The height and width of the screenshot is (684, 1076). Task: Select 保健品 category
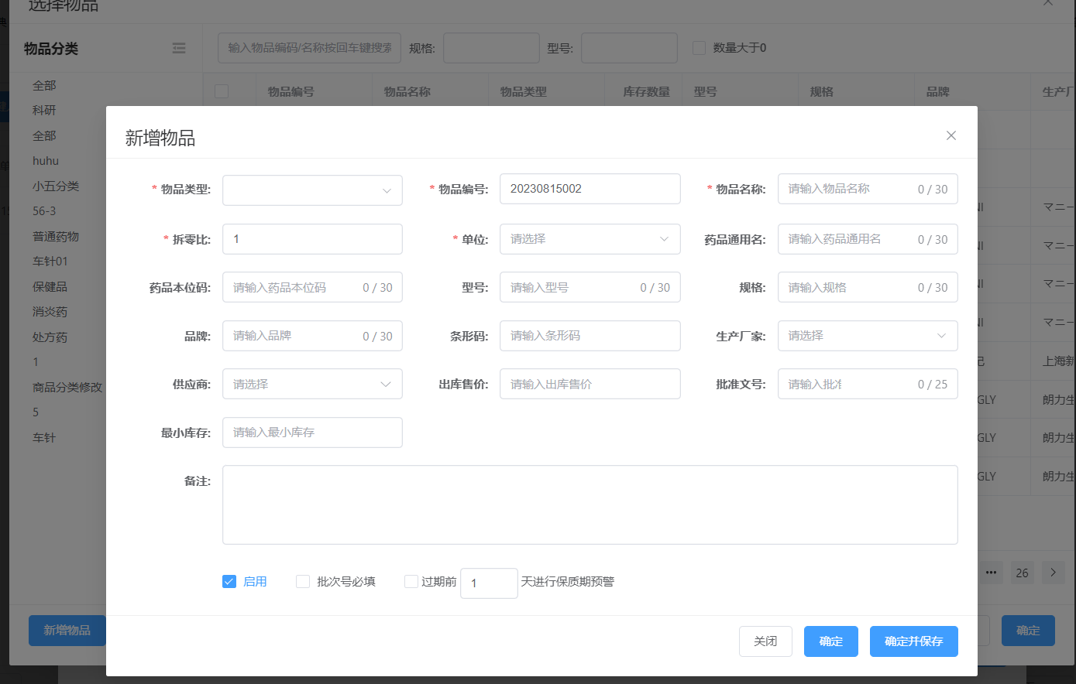(50, 287)
